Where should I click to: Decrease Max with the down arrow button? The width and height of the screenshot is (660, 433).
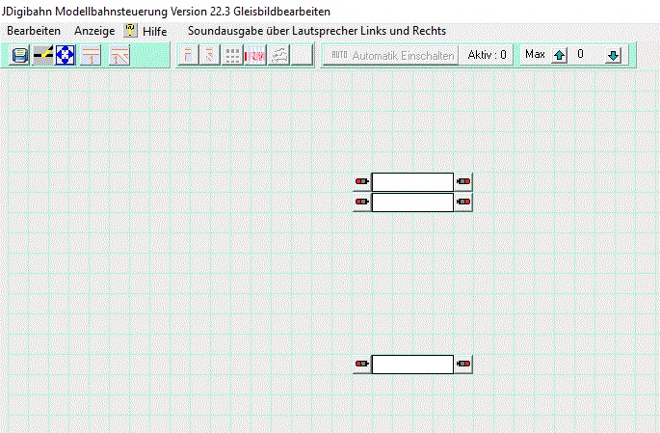coord(614,55)
